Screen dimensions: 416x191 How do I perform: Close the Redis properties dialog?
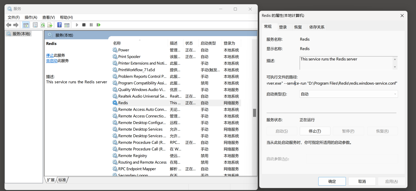point(402,16)
